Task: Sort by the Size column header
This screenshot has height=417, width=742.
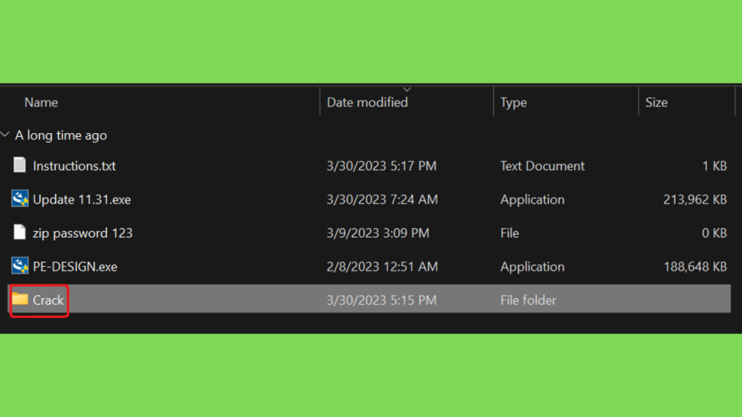Action: (x=656, y=102)
